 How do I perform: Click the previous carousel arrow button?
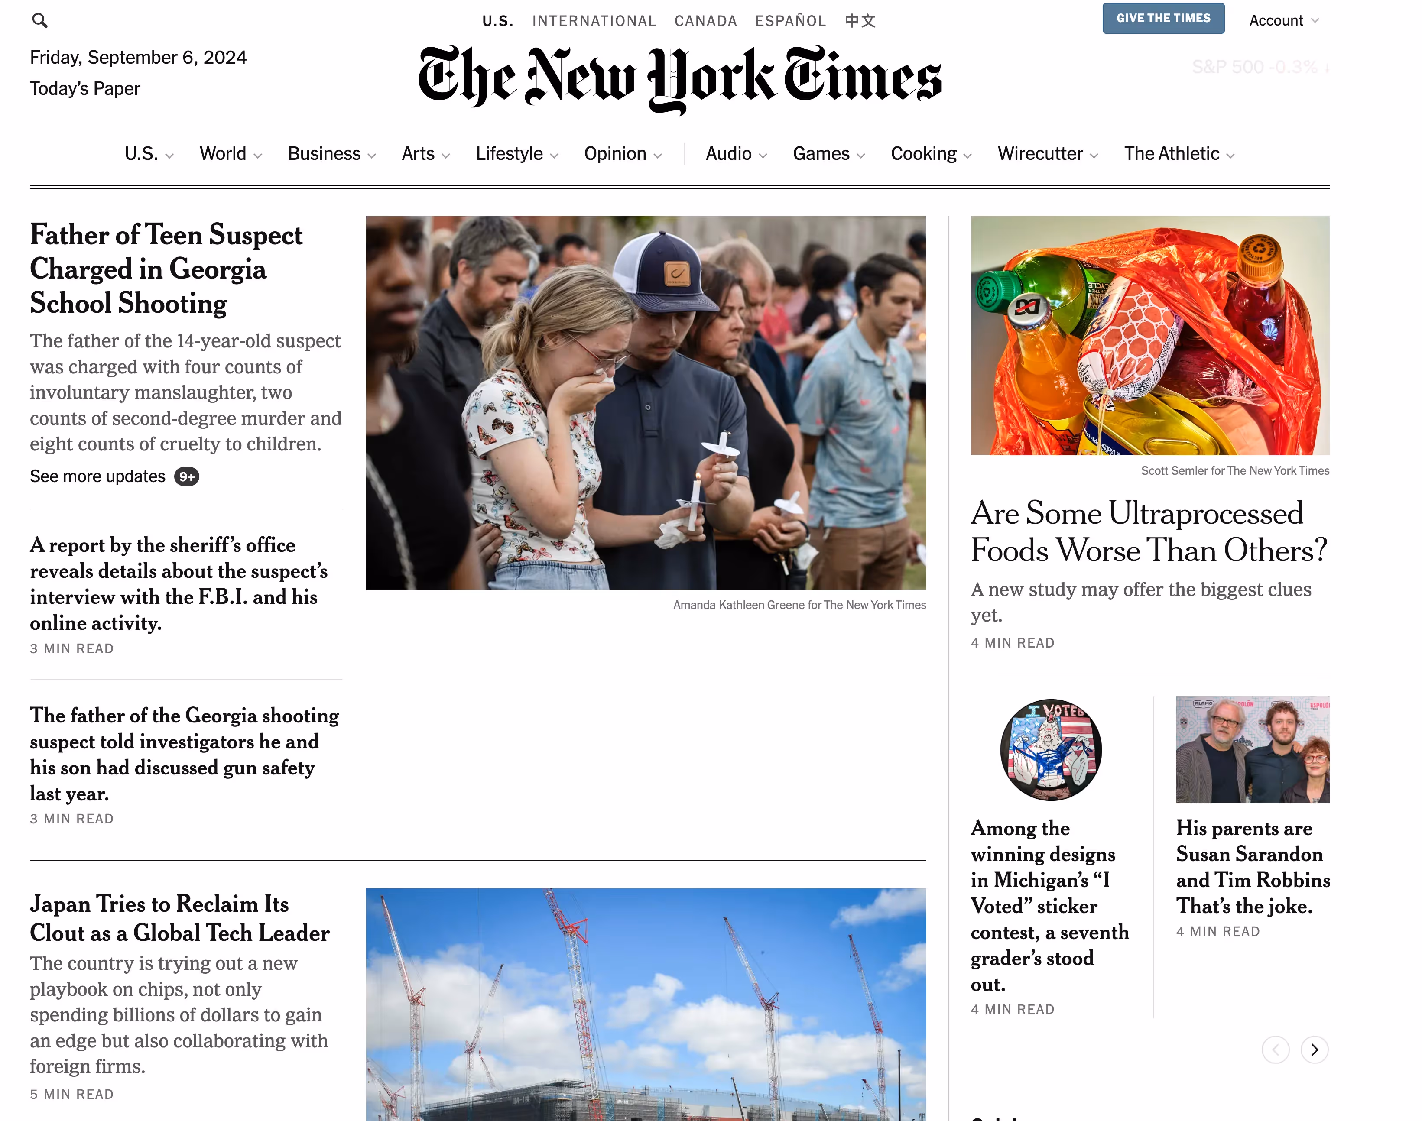[x=1275, y=1050]
